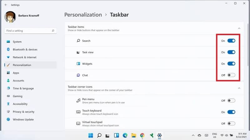The image size is (250, 140).
Task: Click the Touch keyboard row icon
Action: 78,112
